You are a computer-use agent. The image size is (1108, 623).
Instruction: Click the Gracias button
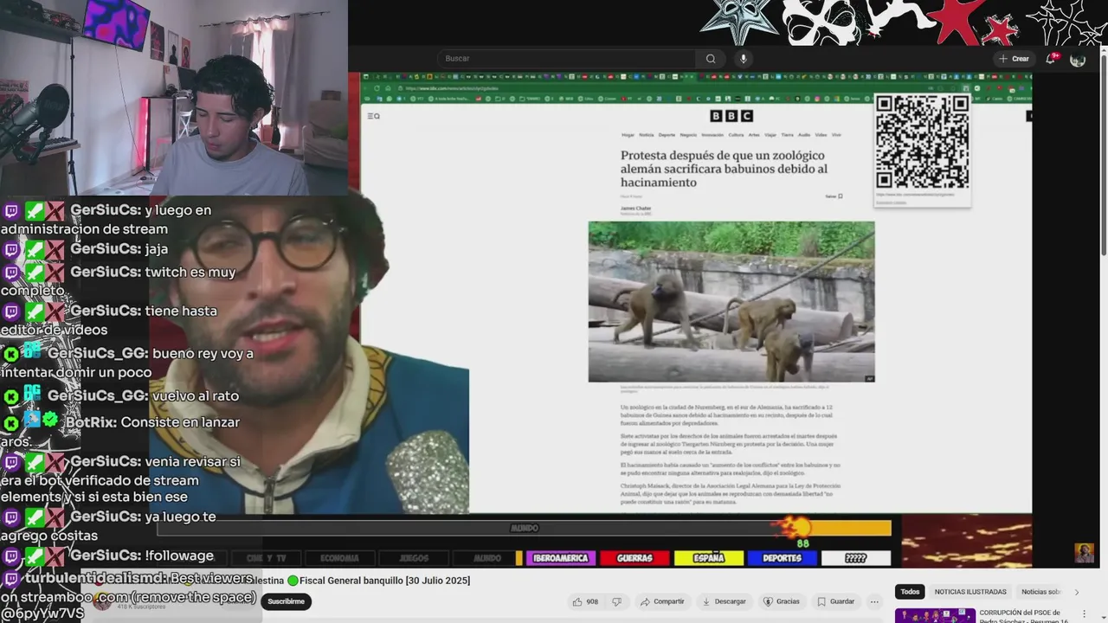782,601
